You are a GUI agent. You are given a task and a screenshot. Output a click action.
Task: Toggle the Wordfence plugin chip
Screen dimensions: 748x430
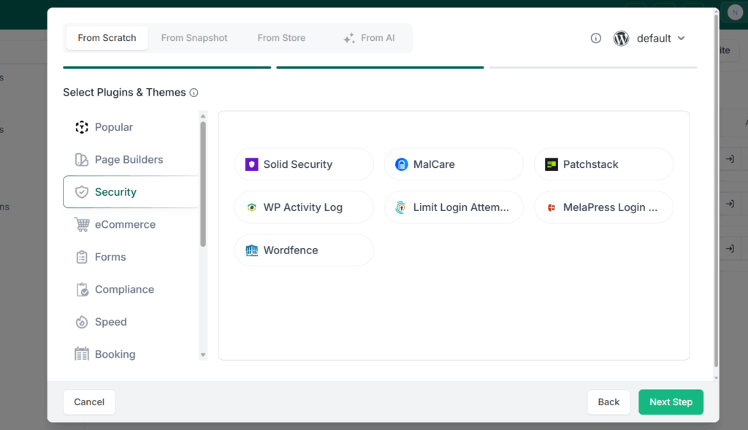(304, 250)
